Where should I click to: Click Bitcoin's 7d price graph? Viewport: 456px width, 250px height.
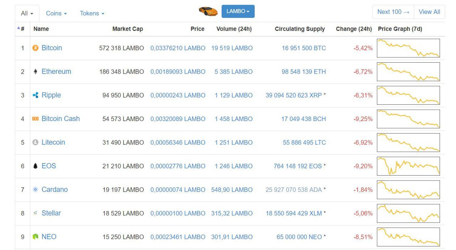click(408, 48)
